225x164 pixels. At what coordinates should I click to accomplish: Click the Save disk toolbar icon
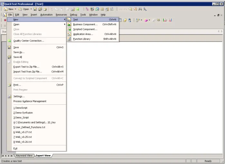tap(35, 9)
